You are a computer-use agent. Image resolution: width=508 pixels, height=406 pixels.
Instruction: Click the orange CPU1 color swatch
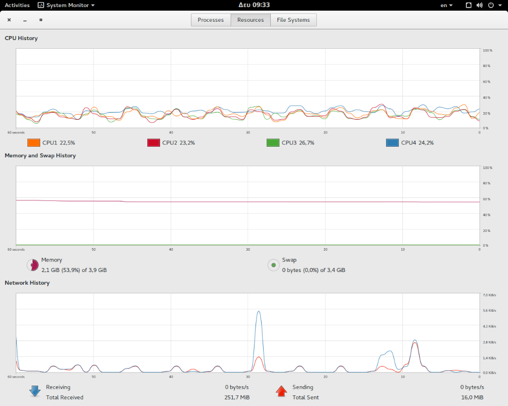[x=34, y=143]
